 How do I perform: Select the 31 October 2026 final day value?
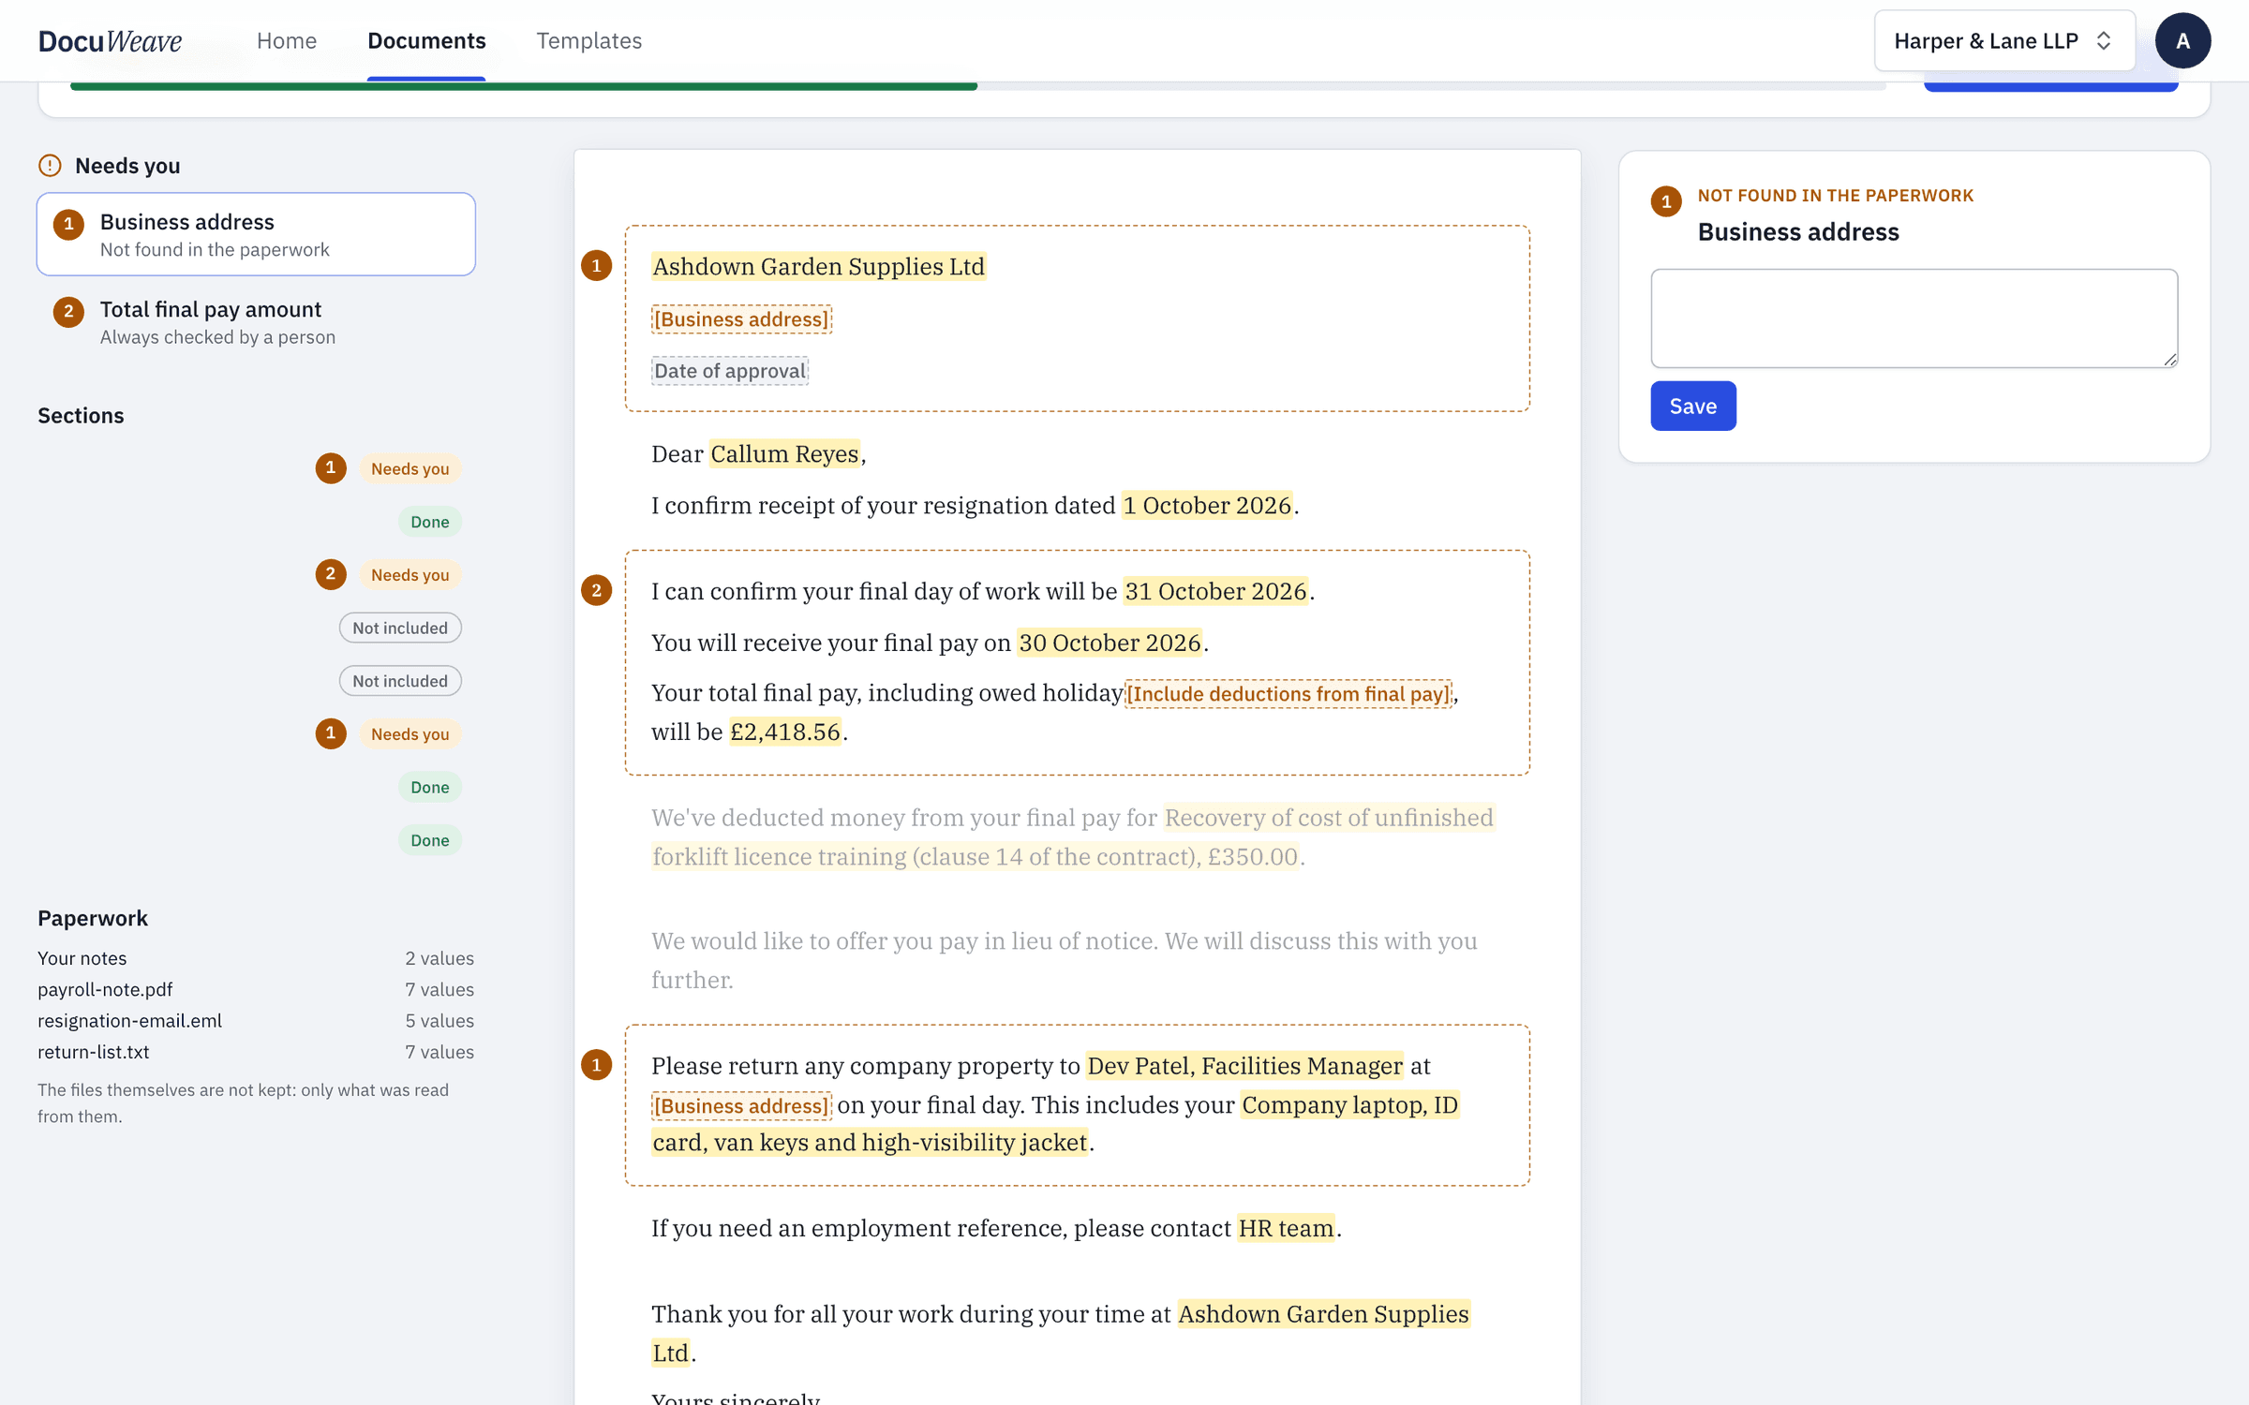[1215, 592]
